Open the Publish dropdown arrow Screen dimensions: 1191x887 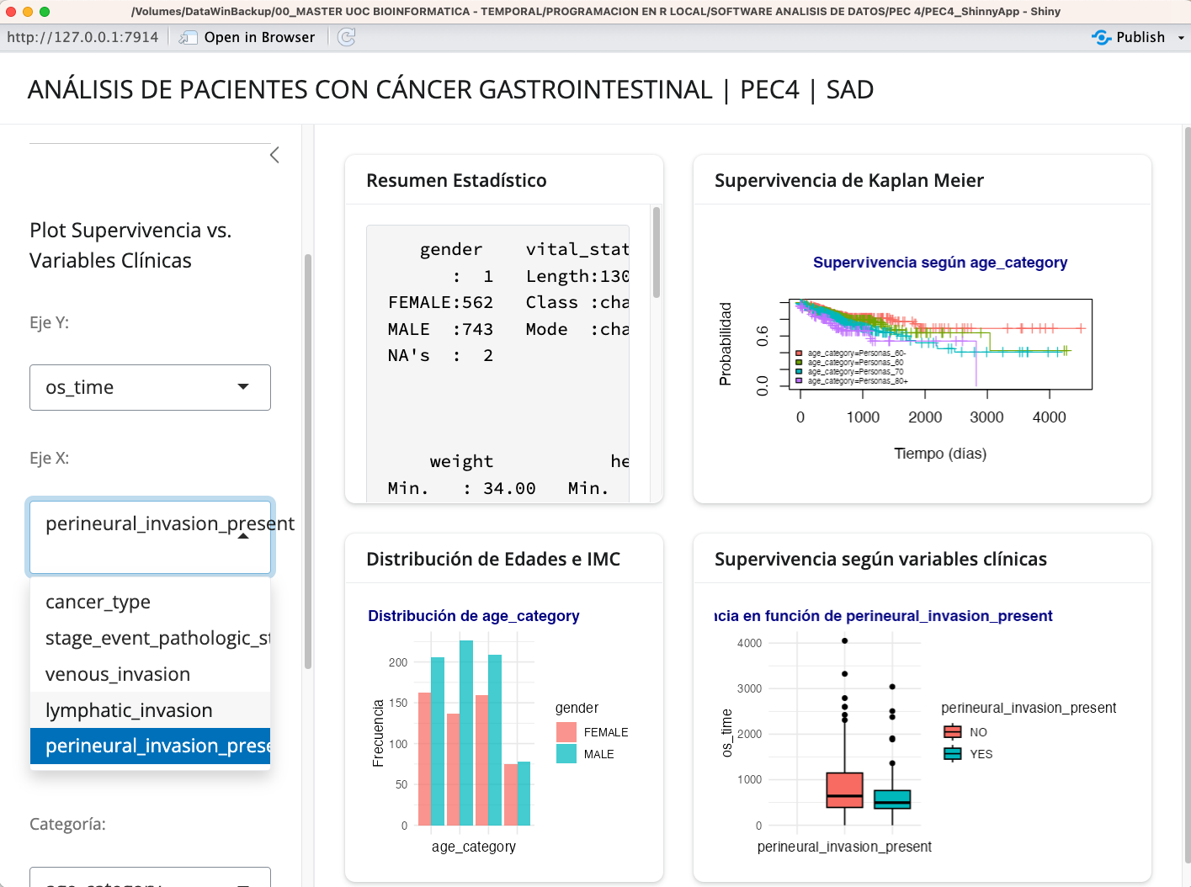point(1181,37)
